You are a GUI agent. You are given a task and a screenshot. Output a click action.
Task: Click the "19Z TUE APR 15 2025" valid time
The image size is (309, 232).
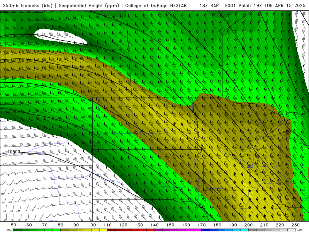click(279, 5)
